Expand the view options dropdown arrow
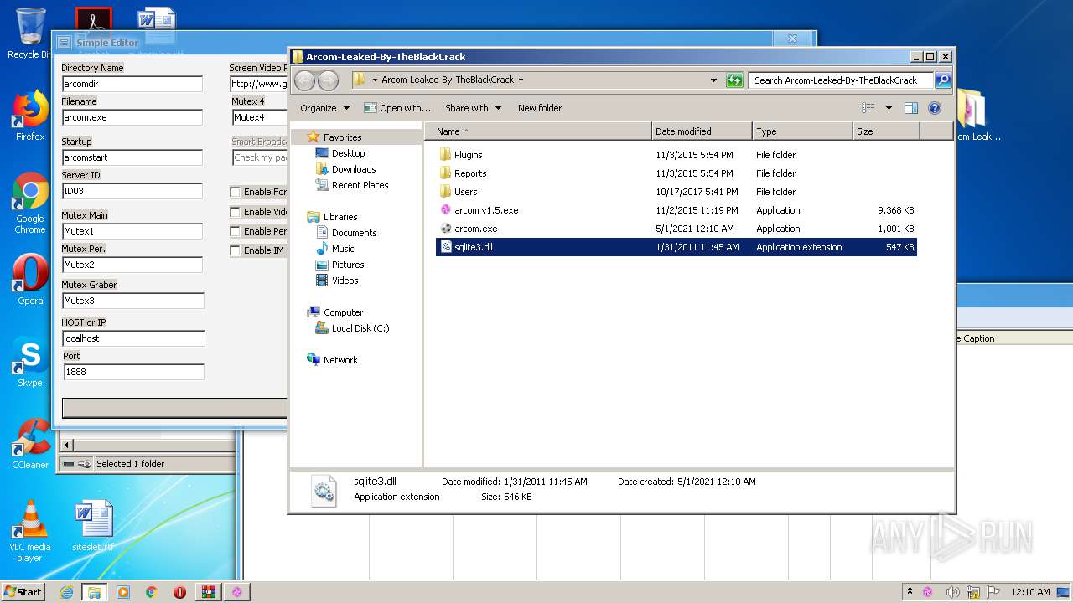This screenshot has height=603, width=1073. click(x=889, y=108)
